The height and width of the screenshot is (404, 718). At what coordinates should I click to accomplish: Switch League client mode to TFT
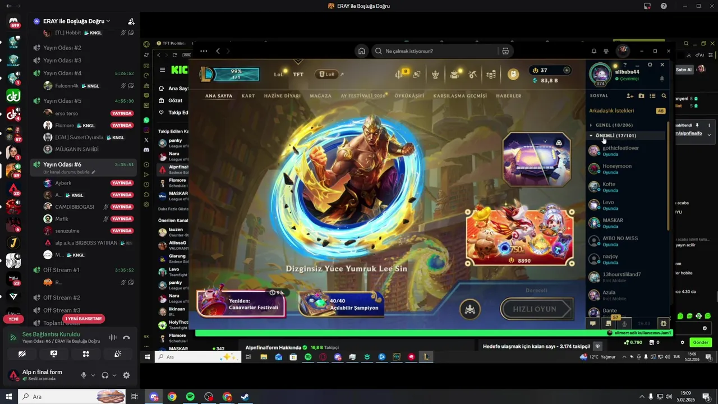[x=298, y=74]
